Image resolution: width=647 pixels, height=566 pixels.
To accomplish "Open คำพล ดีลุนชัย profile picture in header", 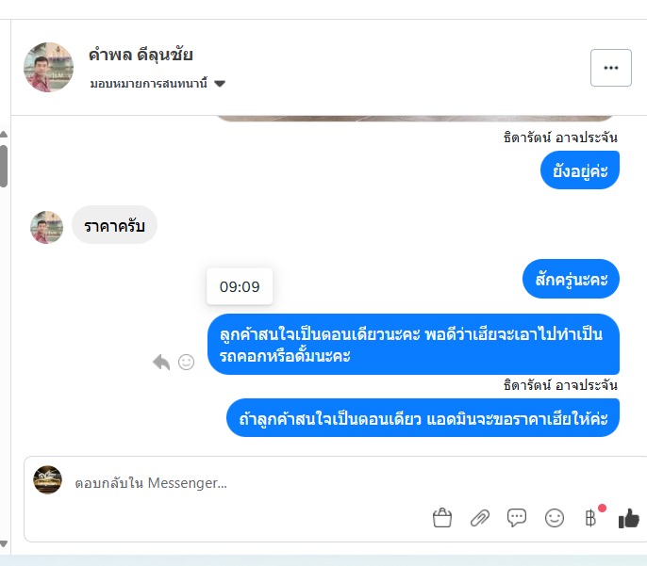I will click(x=48, y=67).
